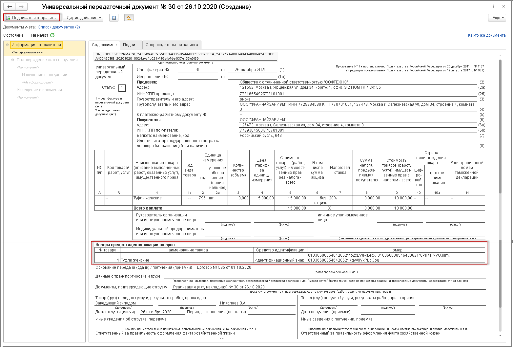
Task: Click Реализация (акт, накладная) № 38 text
Action: [x=219, y=287]
